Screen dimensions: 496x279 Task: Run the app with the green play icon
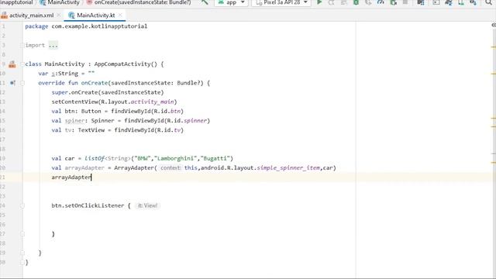tap(319, 2)
